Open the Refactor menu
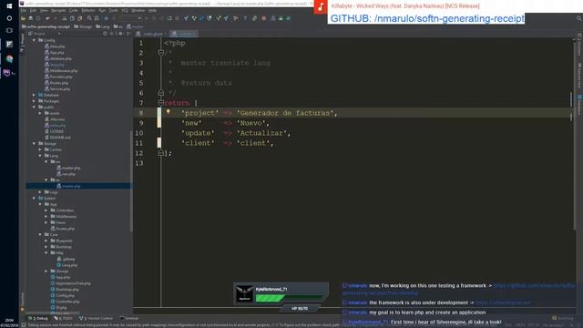Screen dimensions: 583x328 pyautogui.click(x=88, y=10)
